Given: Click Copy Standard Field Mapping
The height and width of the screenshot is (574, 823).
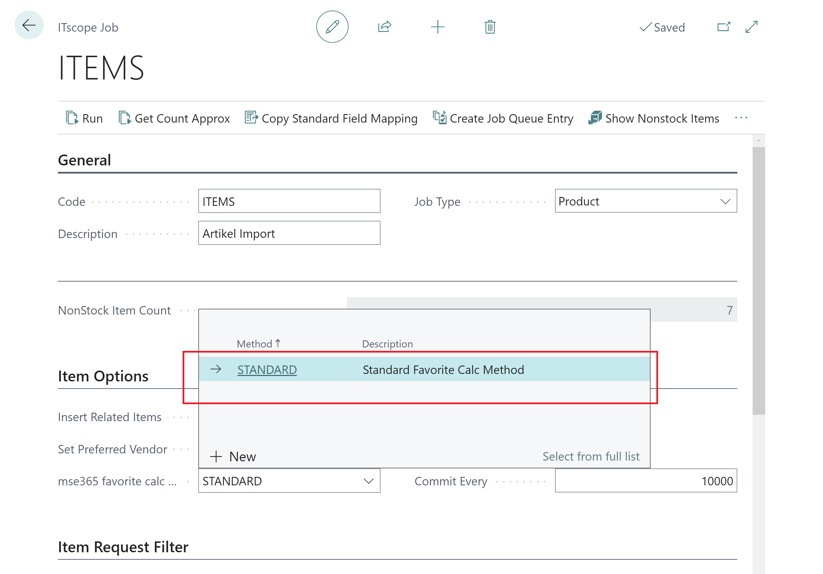Looking at the screenshot, I should point(331,118).
